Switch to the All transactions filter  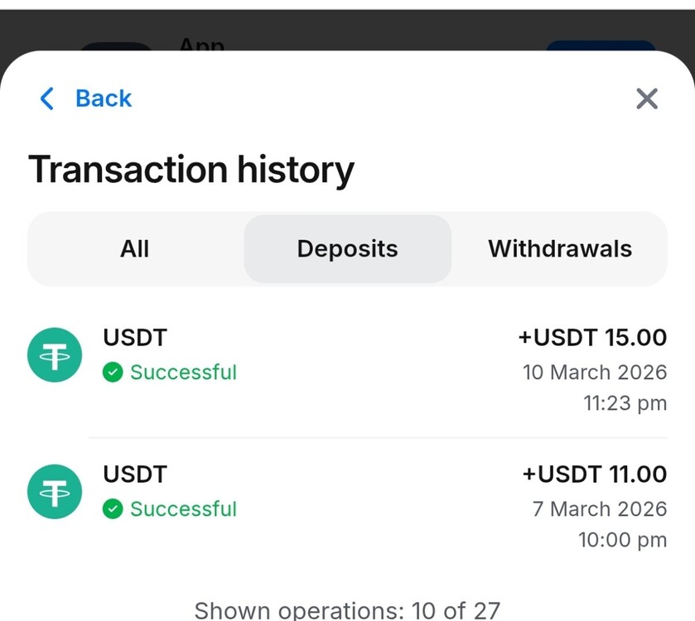point(135,248)
